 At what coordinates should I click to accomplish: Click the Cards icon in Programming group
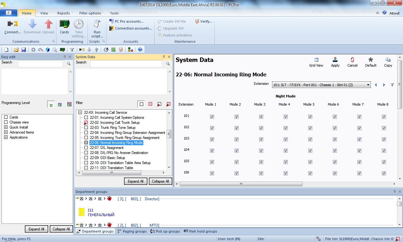click(64, 24)
